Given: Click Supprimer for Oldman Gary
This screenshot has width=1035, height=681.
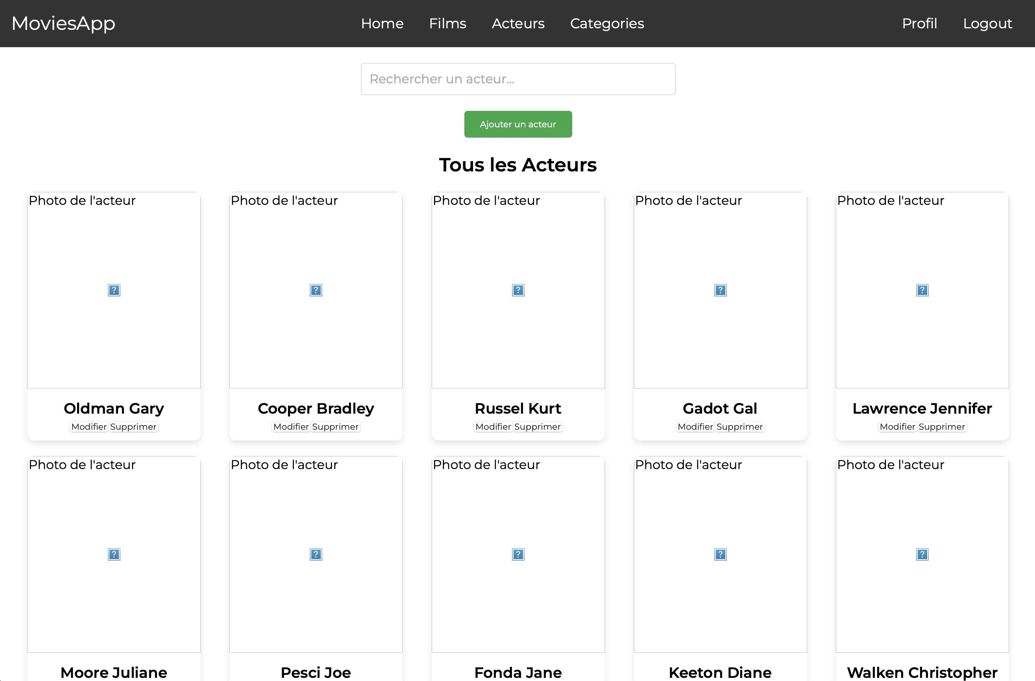Looking at the screenshot, I should click(133, 427).
